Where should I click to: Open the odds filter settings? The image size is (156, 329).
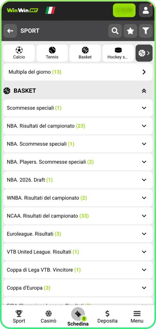146,31
